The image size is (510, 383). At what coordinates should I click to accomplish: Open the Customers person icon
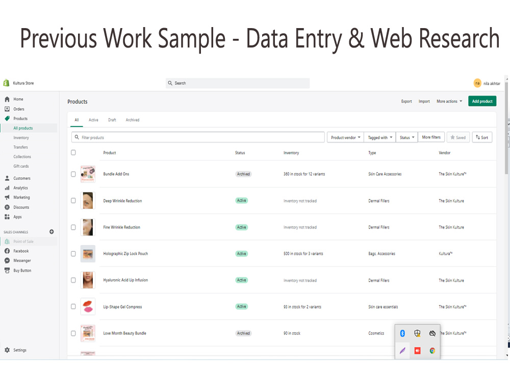point(7,178)
